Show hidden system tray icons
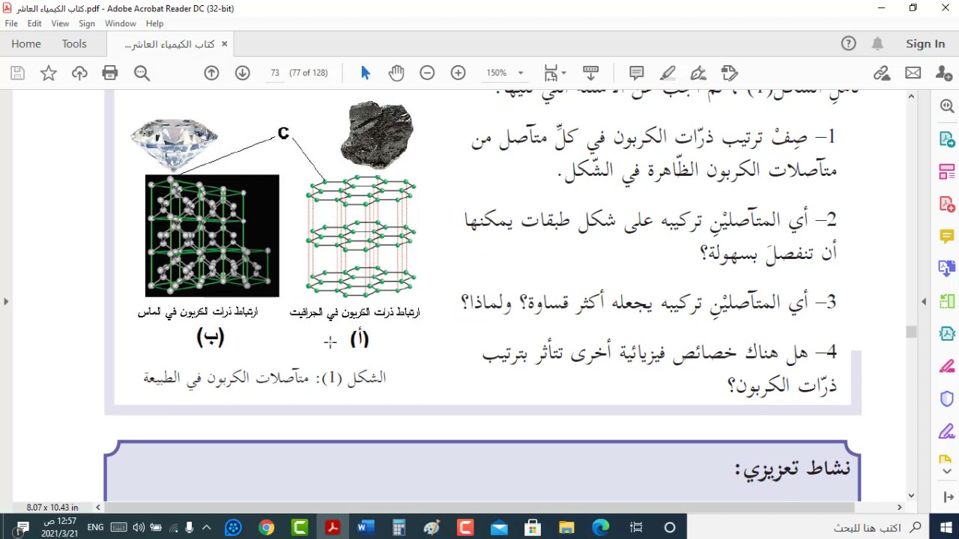The height and width of the screenshot is (539, 959). pos(207,528)
